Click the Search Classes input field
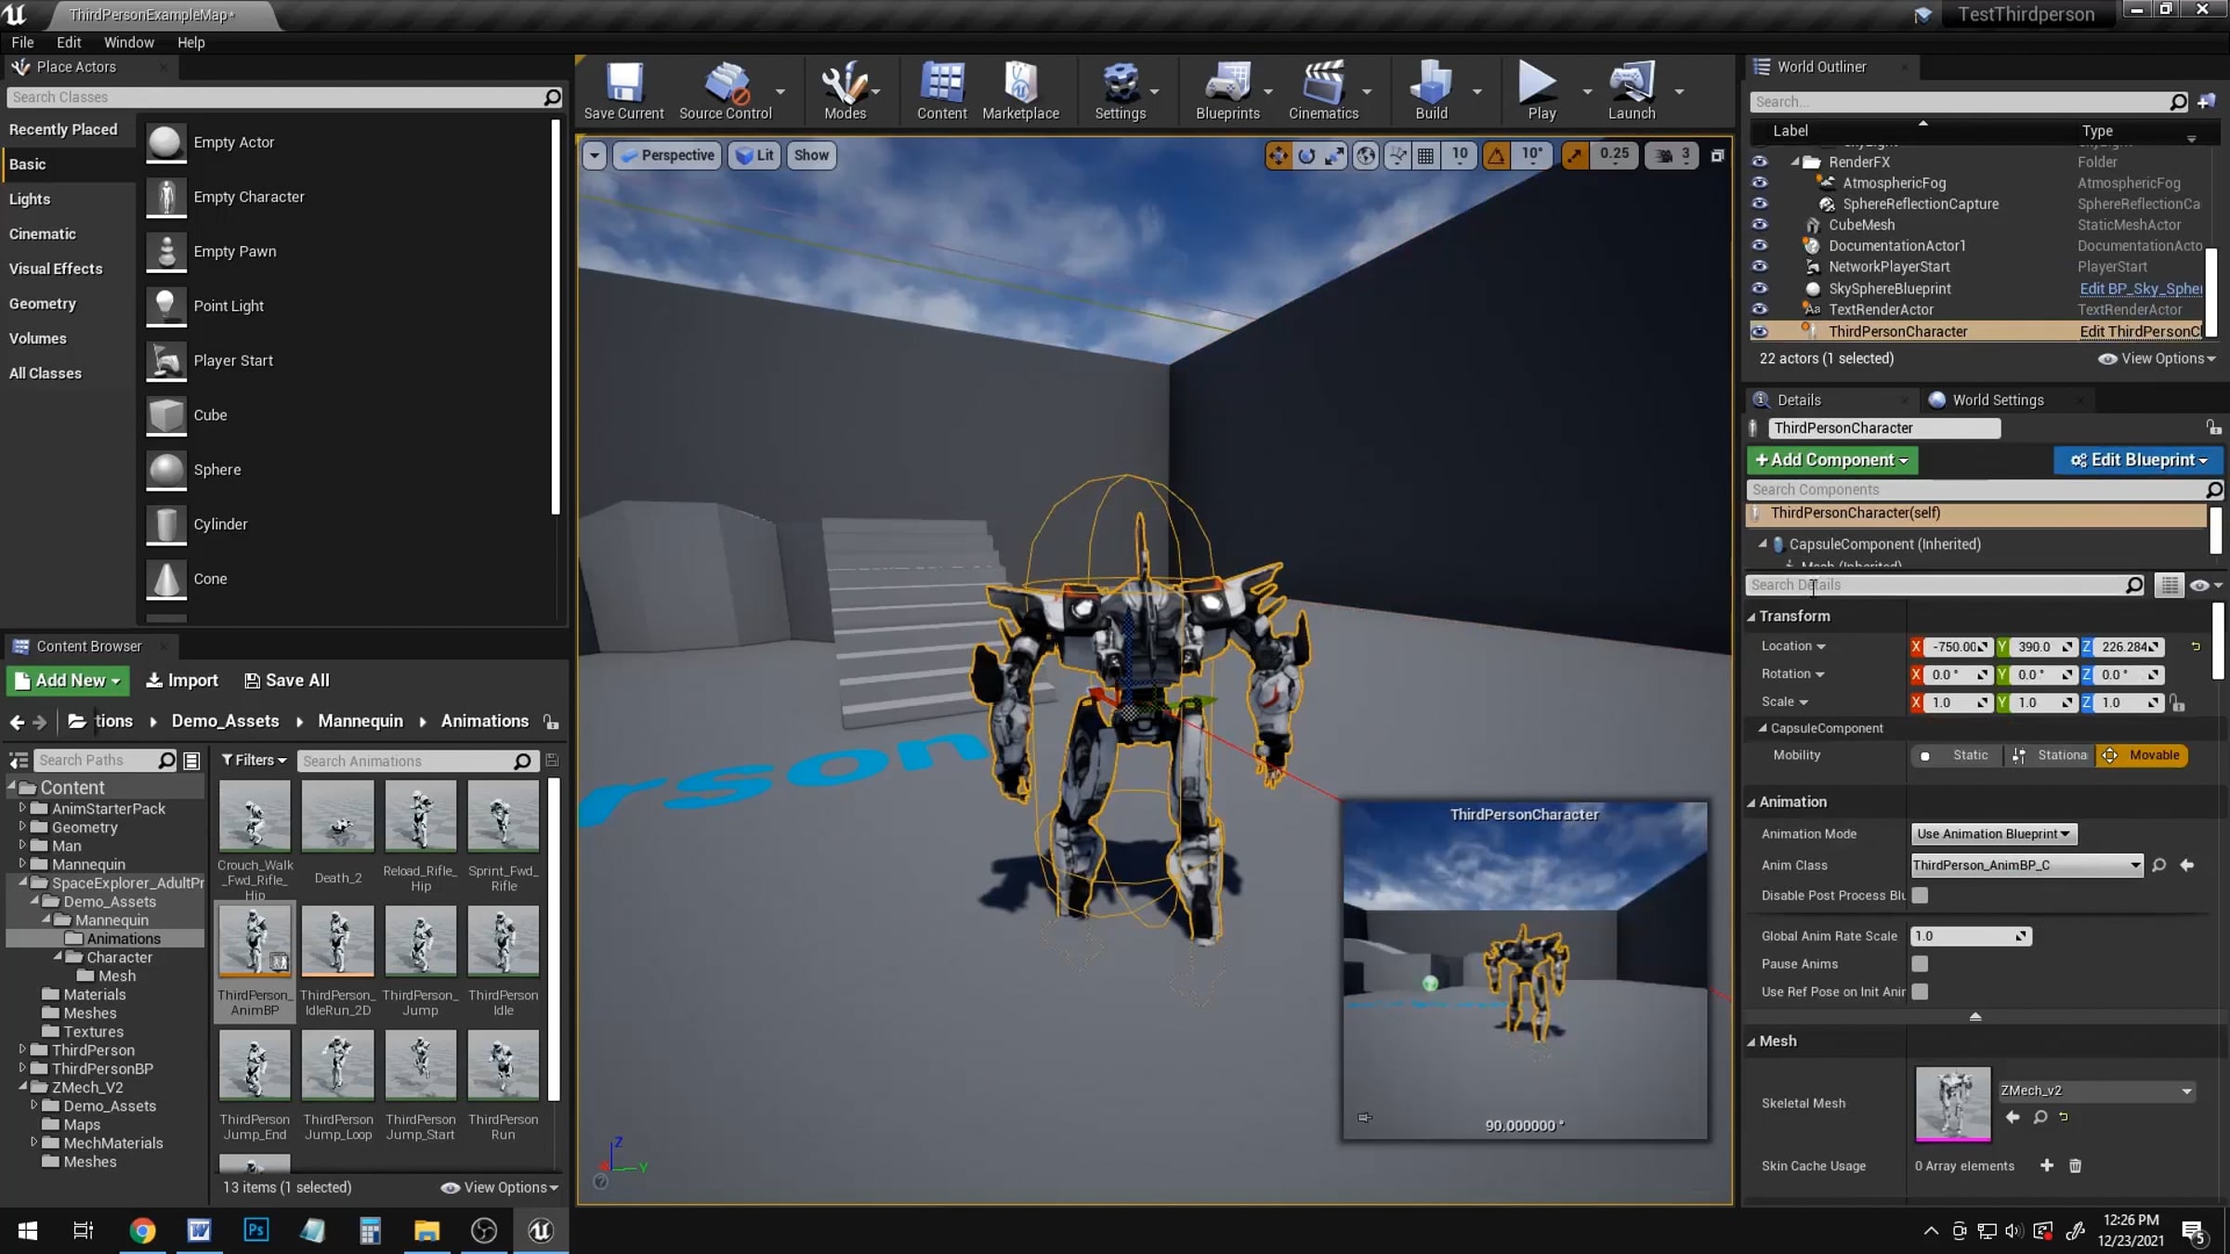2230x1254 pixels. (x=284, y=98)
